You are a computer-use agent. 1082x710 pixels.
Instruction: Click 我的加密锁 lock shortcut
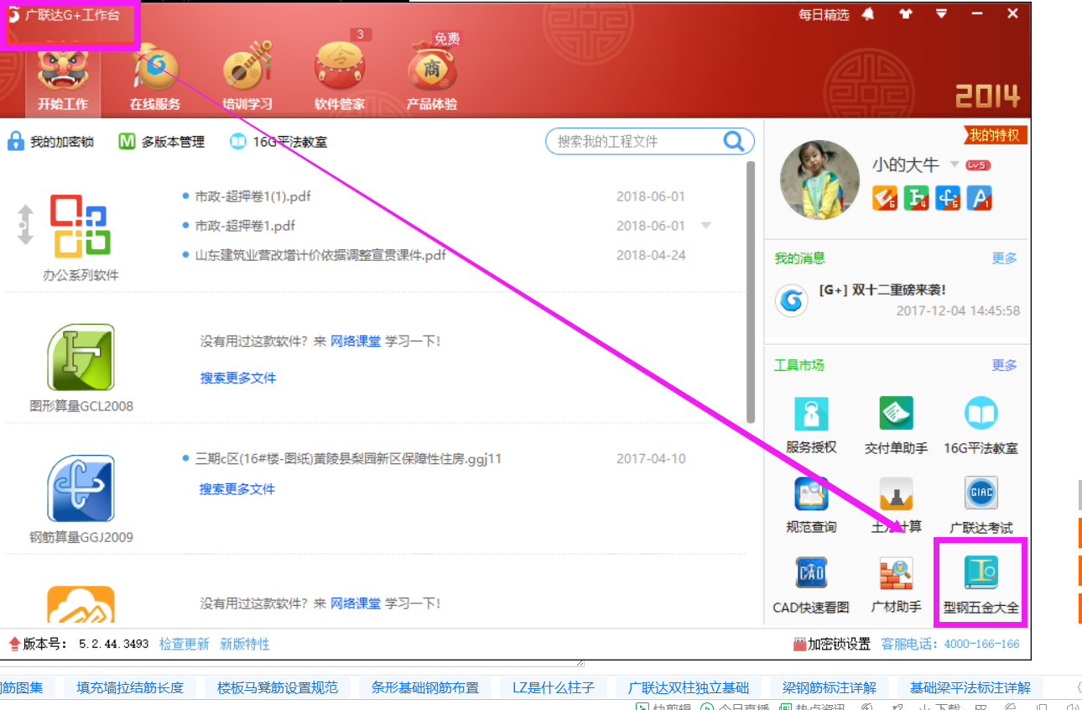50,142
